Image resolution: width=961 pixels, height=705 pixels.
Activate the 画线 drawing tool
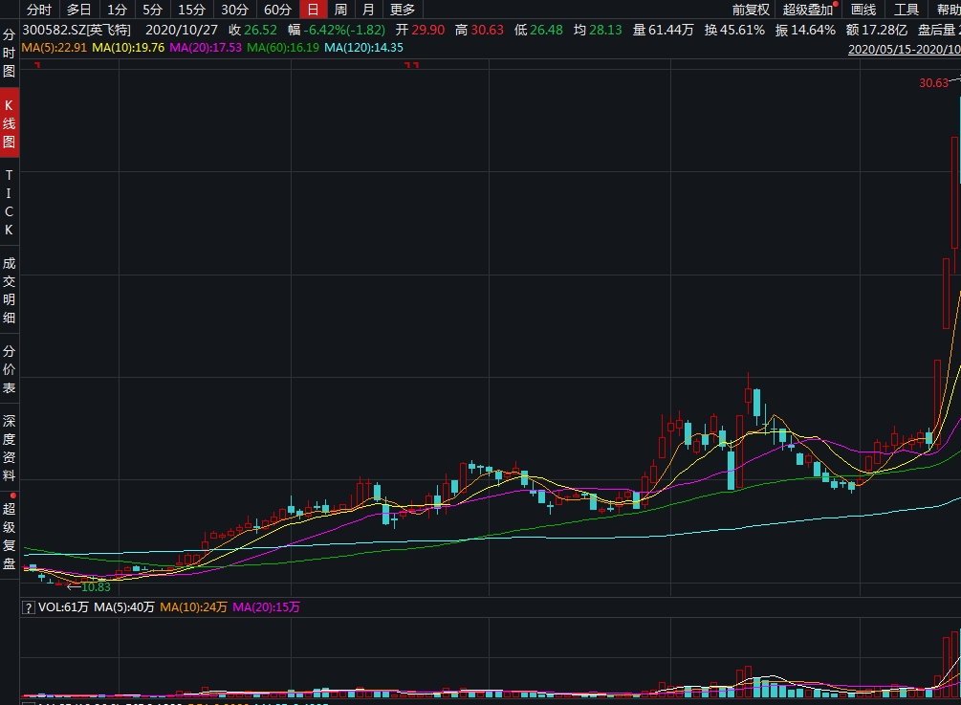pos(863,10)
